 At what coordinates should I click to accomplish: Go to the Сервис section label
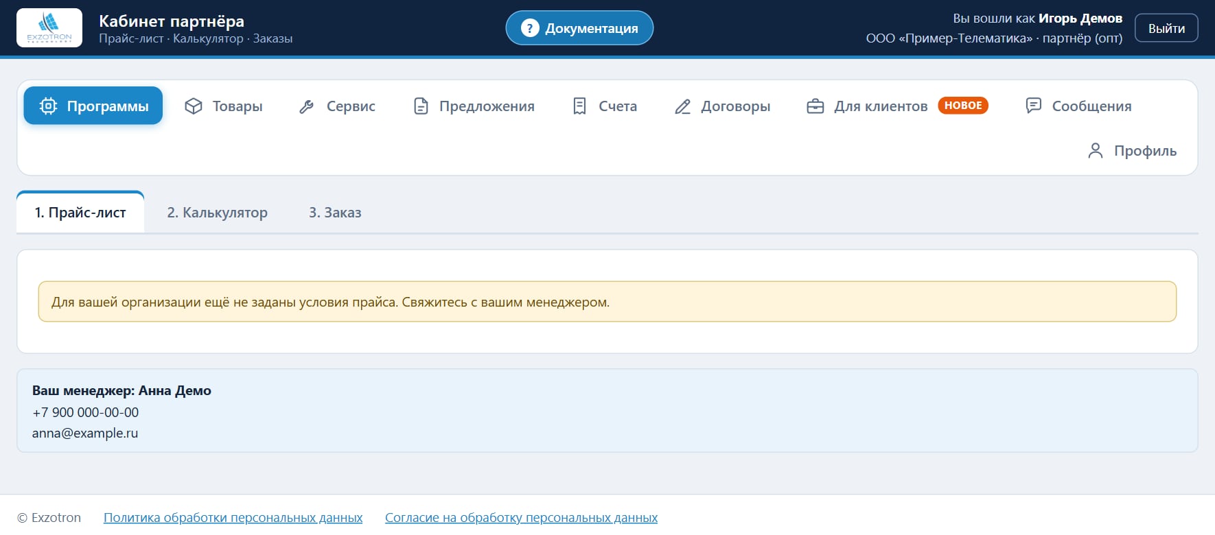pos(351,106)
